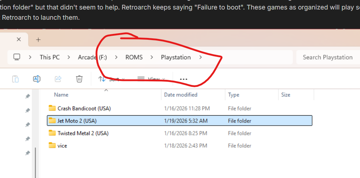Click the Delete trash can icon
Viewport: 360px width, 178px height.
click(79, 79)
